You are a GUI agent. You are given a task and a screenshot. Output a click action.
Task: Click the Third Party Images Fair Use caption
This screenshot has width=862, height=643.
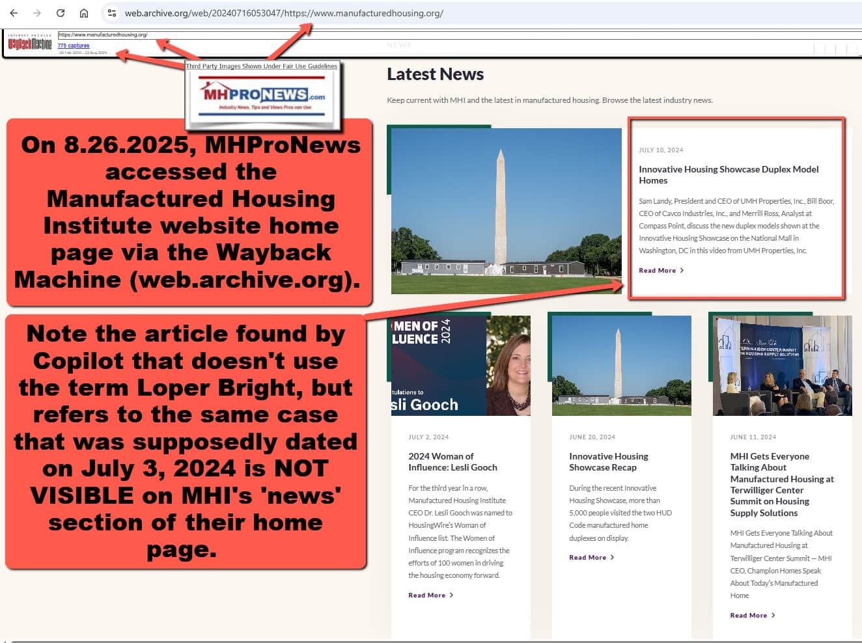coord(262,66)
